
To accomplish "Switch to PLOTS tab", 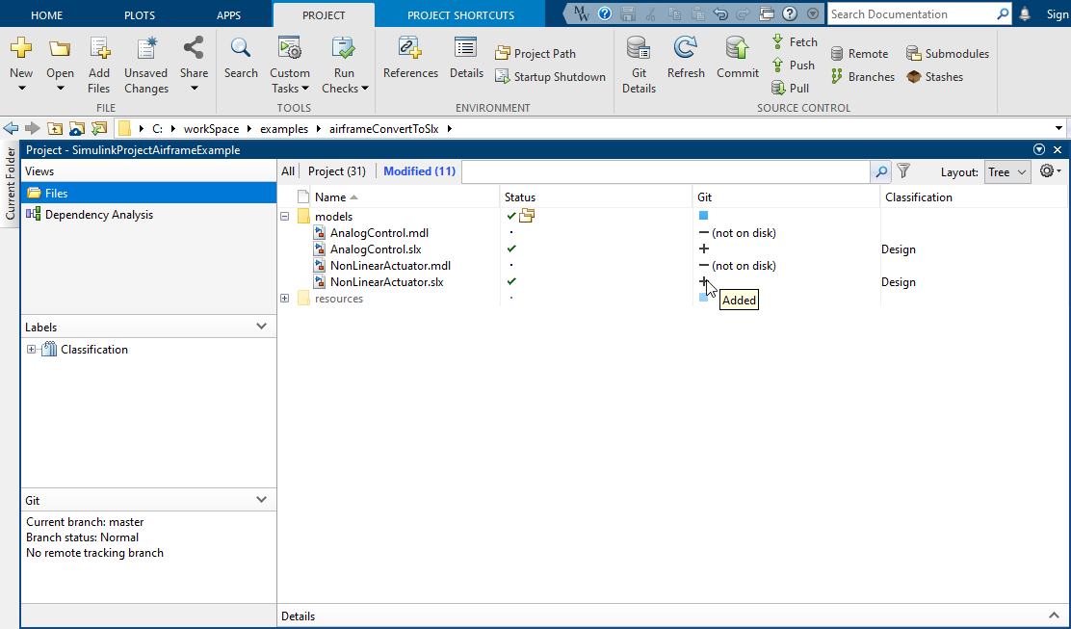I will [140, 15].
